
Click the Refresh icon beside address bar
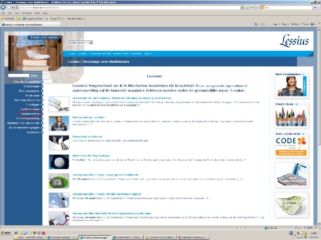pyautogui.click(x=252, y=8)
